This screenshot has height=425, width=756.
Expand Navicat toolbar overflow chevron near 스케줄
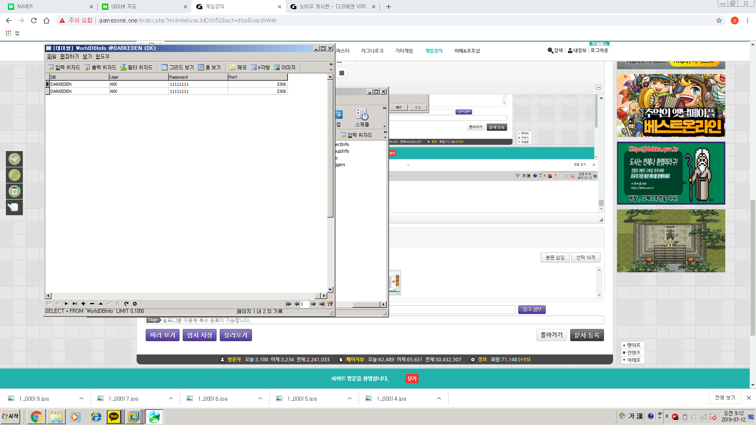coord(384,108)
